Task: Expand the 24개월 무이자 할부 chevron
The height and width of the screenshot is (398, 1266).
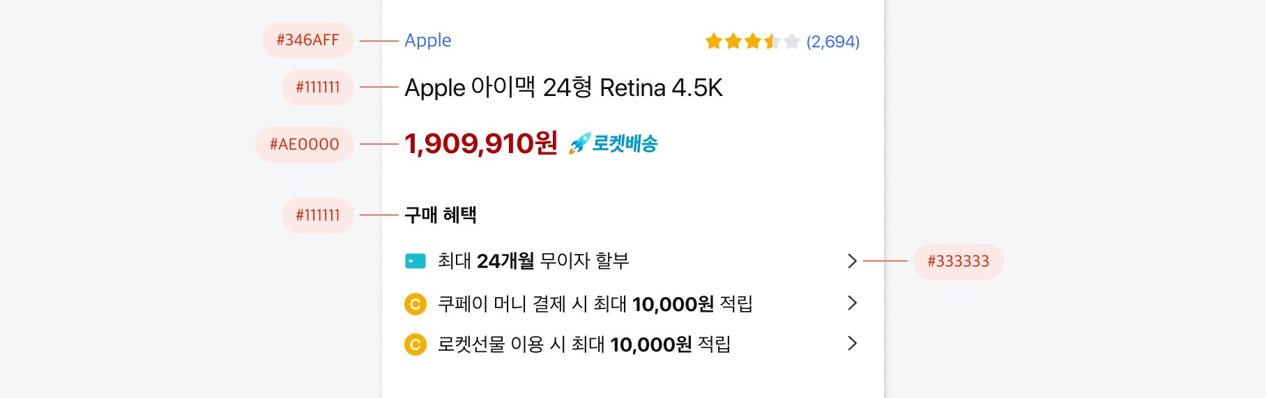Action: [x=852, y=261]
